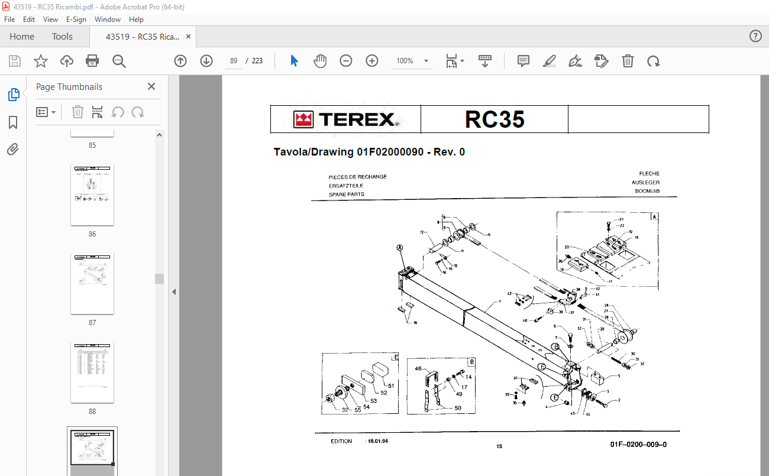Switch to the Tools tab

62,36
